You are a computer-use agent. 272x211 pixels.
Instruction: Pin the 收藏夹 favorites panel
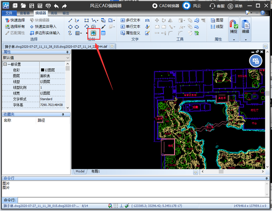pyautogui.click(x=68, y=114)
